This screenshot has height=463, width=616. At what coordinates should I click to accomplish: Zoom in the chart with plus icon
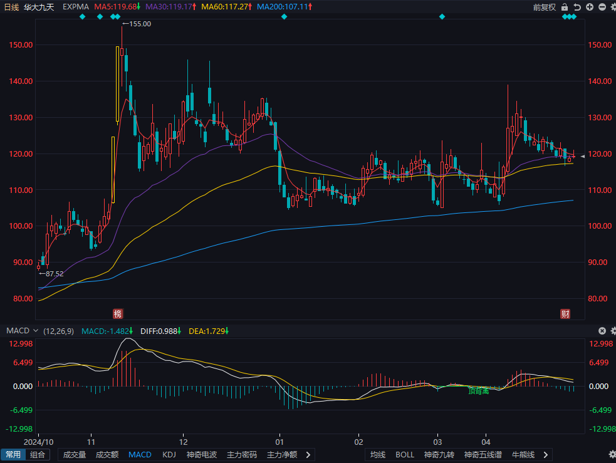coord(590,7)
